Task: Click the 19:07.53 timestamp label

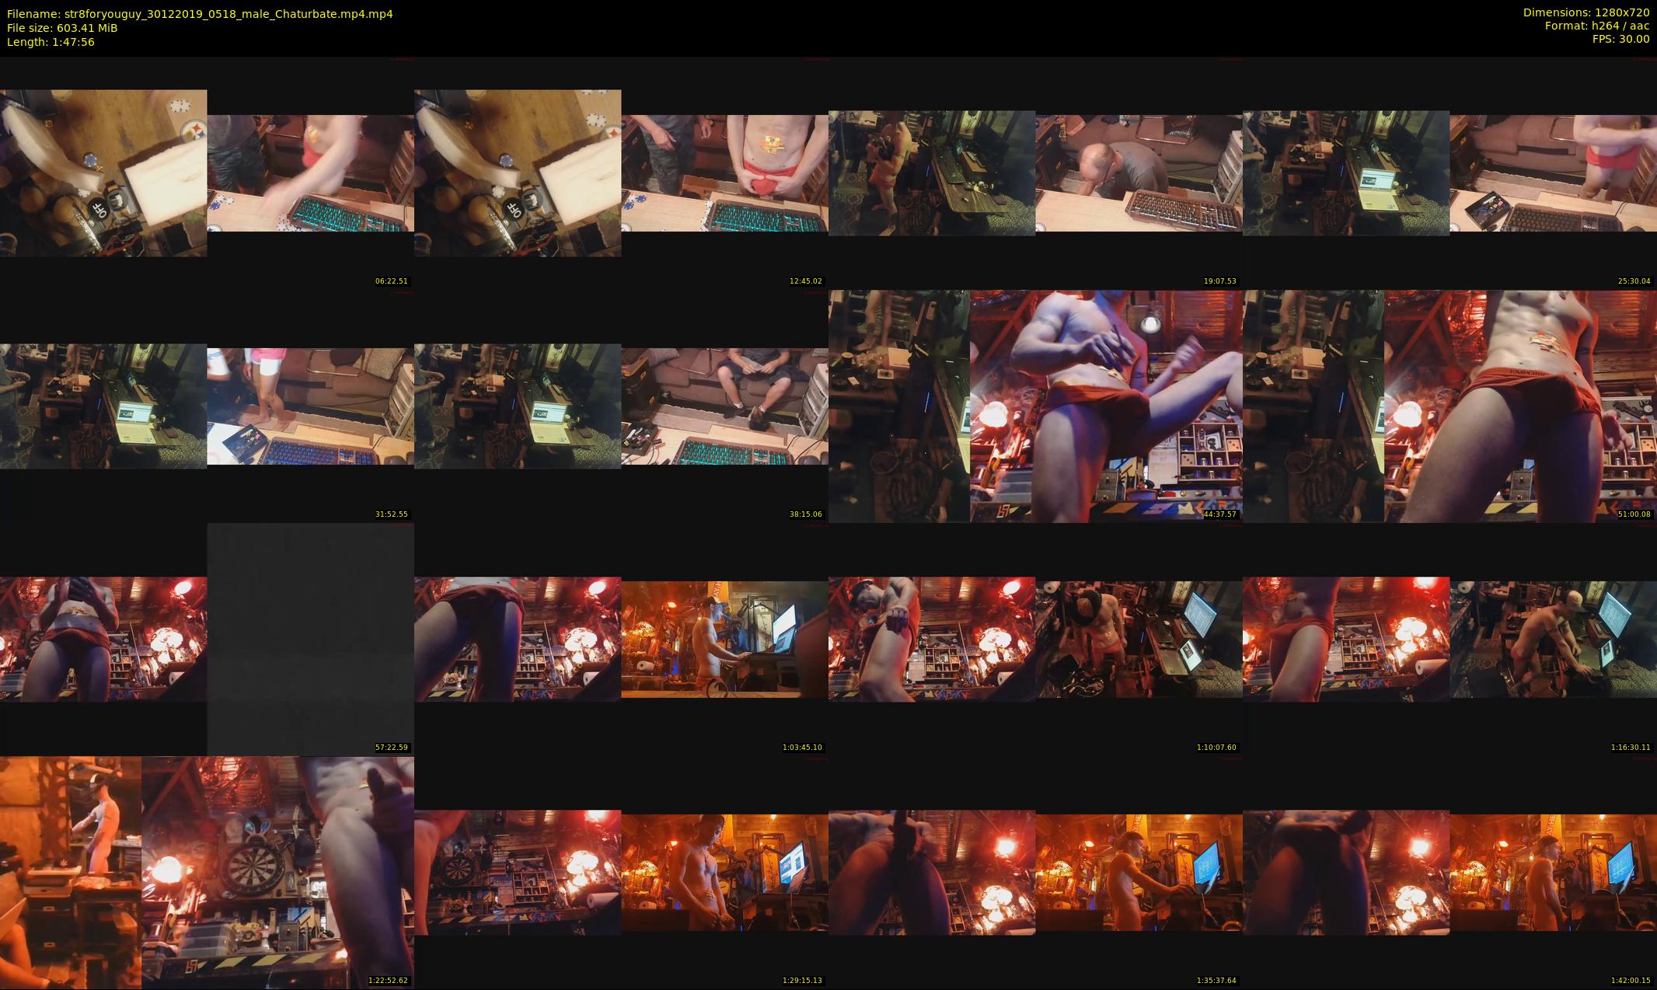Action: pyautogui.click(x=1220, y=281)
